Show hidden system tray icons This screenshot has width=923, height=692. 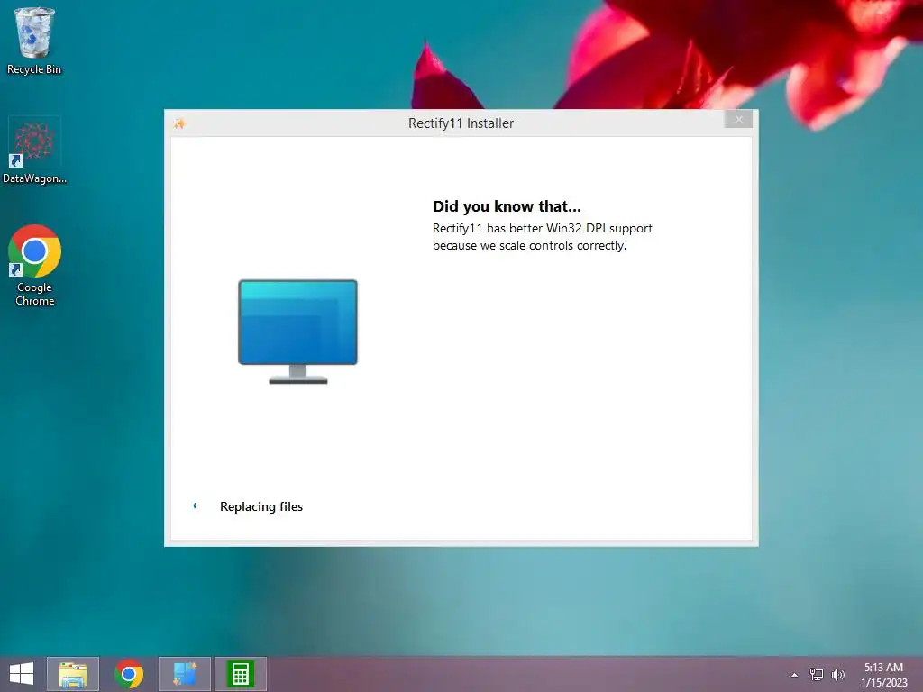pos(794,675)
